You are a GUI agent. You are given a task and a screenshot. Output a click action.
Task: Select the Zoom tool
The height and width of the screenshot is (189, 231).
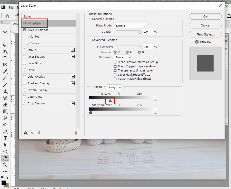(5, 165)
